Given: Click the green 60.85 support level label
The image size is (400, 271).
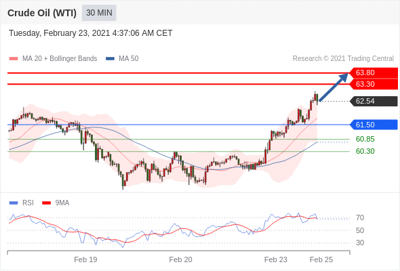Looking at the screenshot, I should (365, 139).
